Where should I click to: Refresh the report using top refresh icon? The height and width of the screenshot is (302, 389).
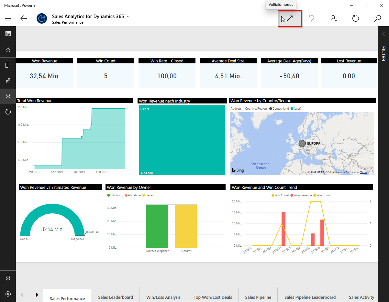click(355, 18)
